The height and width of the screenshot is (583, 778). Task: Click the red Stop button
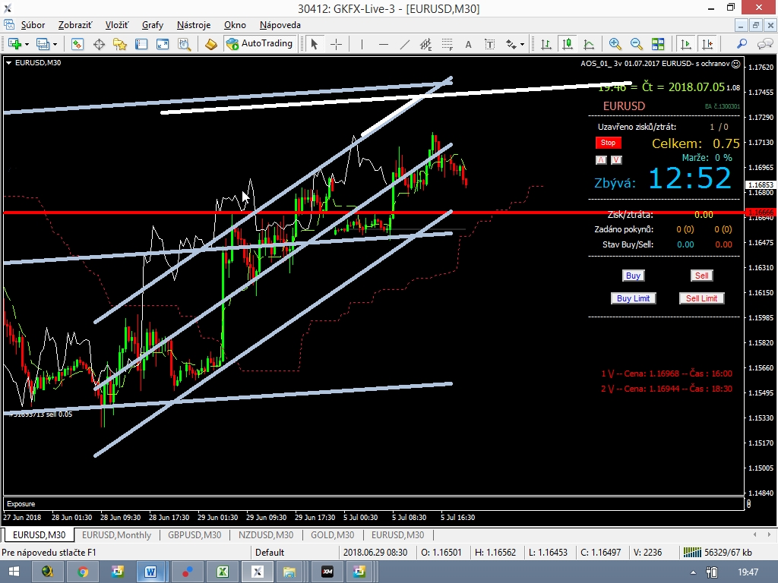[x=608, y=143]
